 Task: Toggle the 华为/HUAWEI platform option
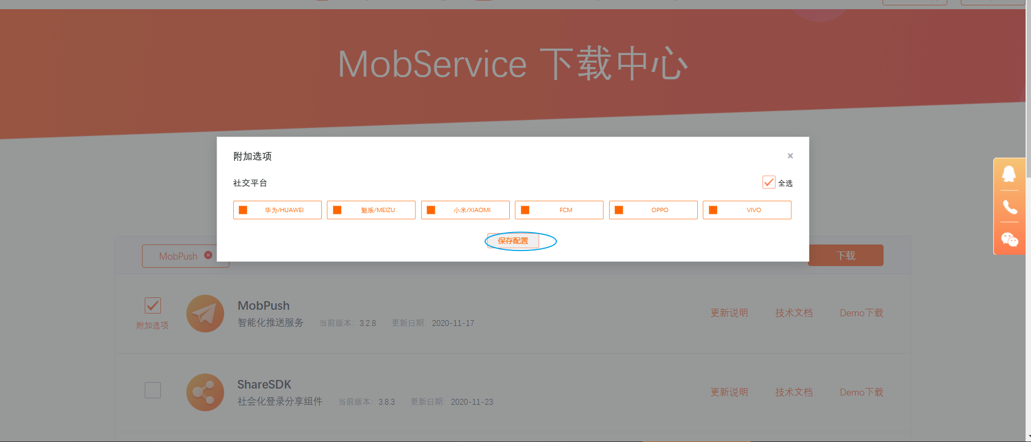pyautogui.click(x=277, y=210)
